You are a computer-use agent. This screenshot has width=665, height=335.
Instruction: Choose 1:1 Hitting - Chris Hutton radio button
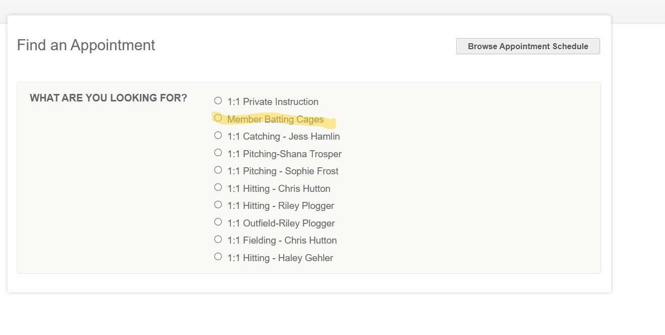[218, 187]
